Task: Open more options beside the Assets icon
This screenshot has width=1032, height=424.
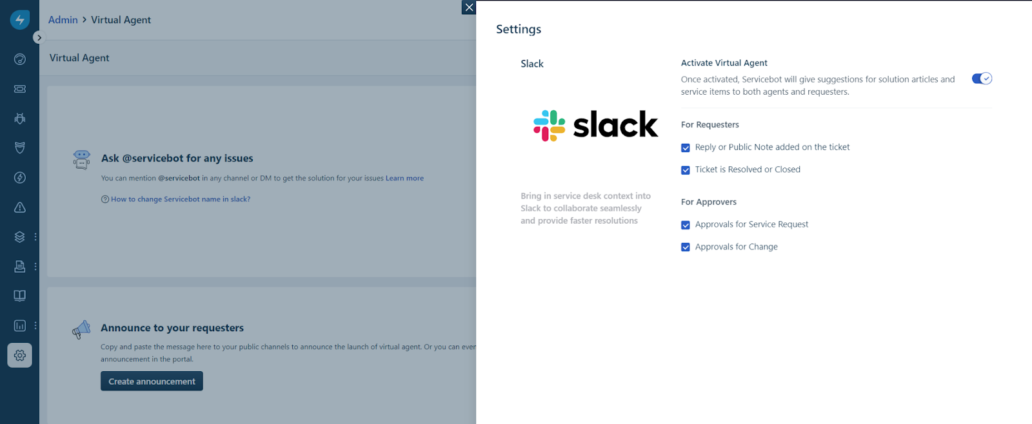Action: point(35,237)
